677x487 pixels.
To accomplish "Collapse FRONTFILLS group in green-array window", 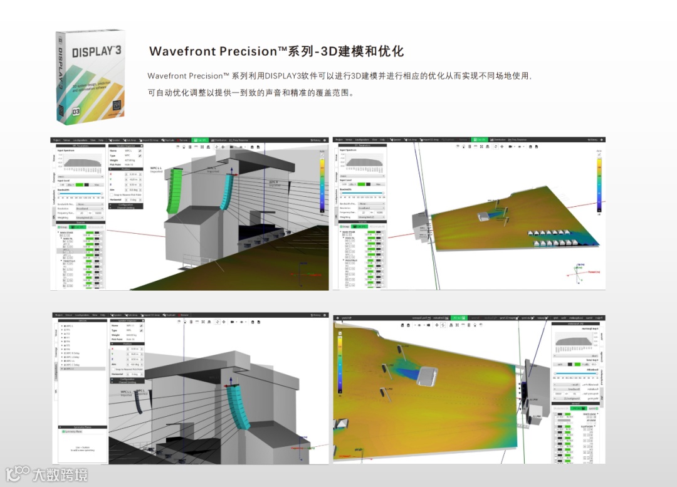I will point(61,261).
